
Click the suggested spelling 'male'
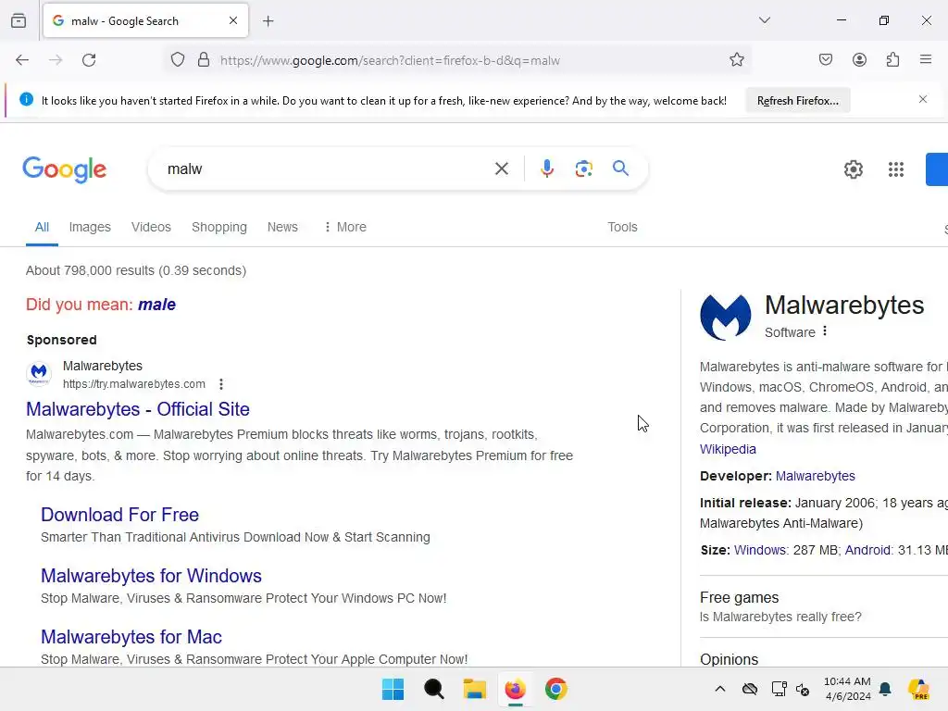coord(156,305)
